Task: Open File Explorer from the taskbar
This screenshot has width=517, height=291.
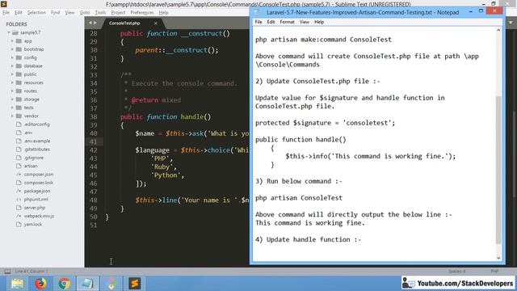Action: pos(17,284)
